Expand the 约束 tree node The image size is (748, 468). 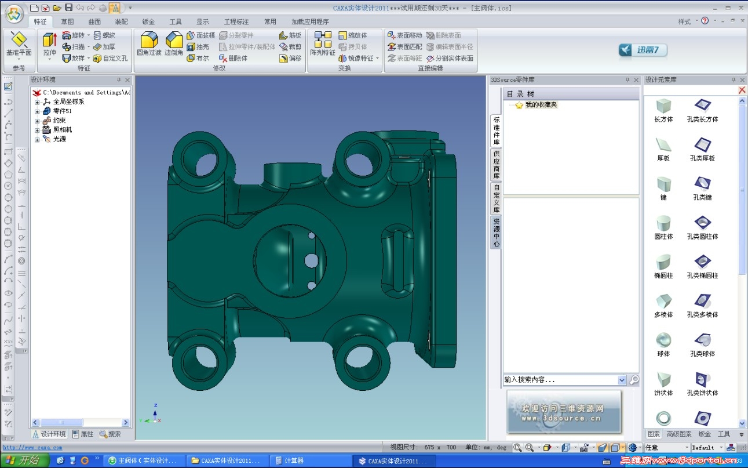[37, 121]
